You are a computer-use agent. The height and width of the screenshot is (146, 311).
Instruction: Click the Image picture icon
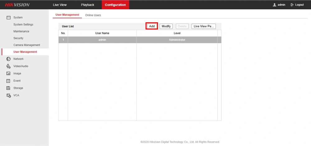pyautogui.click(x=9, y=73)
